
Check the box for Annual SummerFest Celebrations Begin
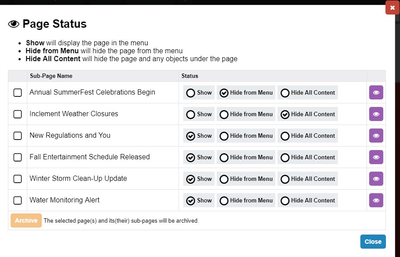17,92
